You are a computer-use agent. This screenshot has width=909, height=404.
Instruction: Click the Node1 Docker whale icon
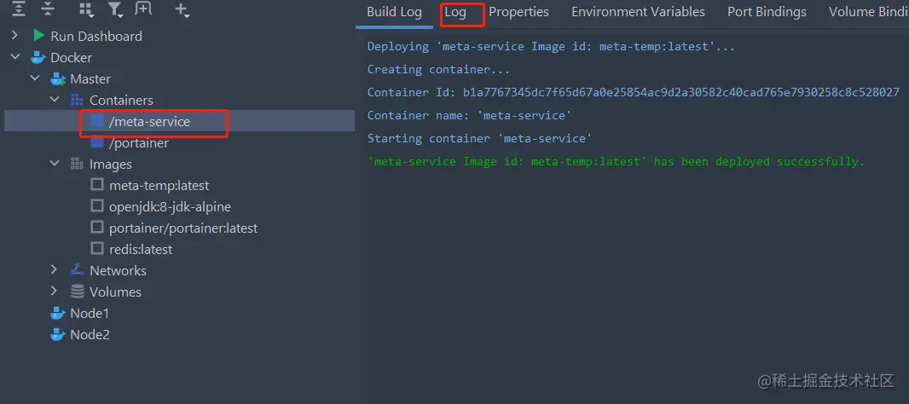[x=57, y=314]
